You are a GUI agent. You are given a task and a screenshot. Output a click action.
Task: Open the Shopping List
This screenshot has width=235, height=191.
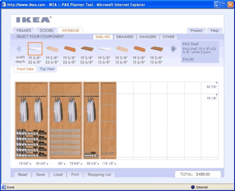click(x=99, y=174)
